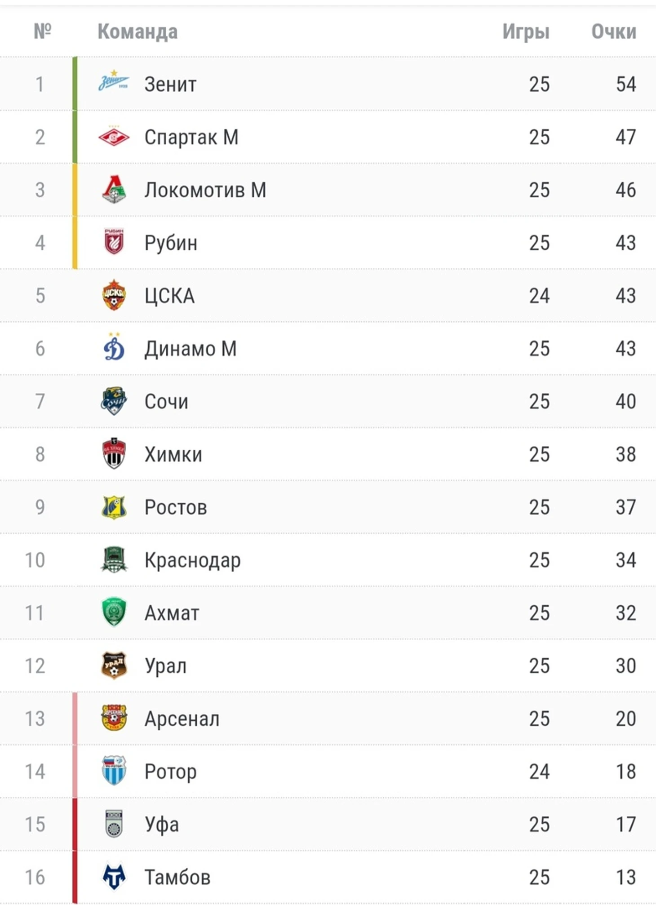
Task: Open the Ротор team page
Action: 171,772
